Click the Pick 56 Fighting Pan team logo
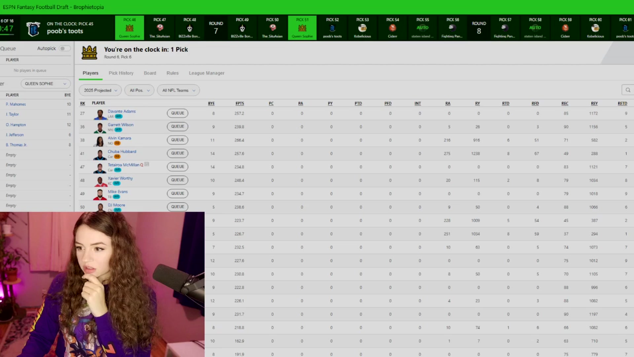This screenshot has height=357, width=634. 452,28
